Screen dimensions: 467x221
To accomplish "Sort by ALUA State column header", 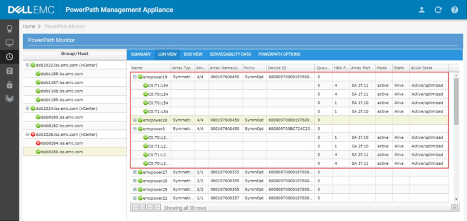I will tap(429, 68).
